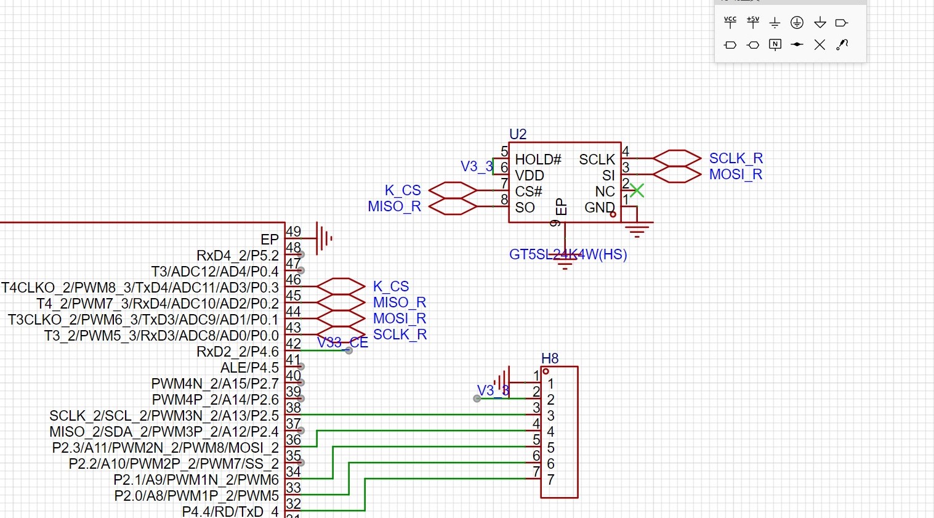Select the green no-connect mark on NC pin
934x518 pixels.
pyautogui.click(x=637, y=190)
